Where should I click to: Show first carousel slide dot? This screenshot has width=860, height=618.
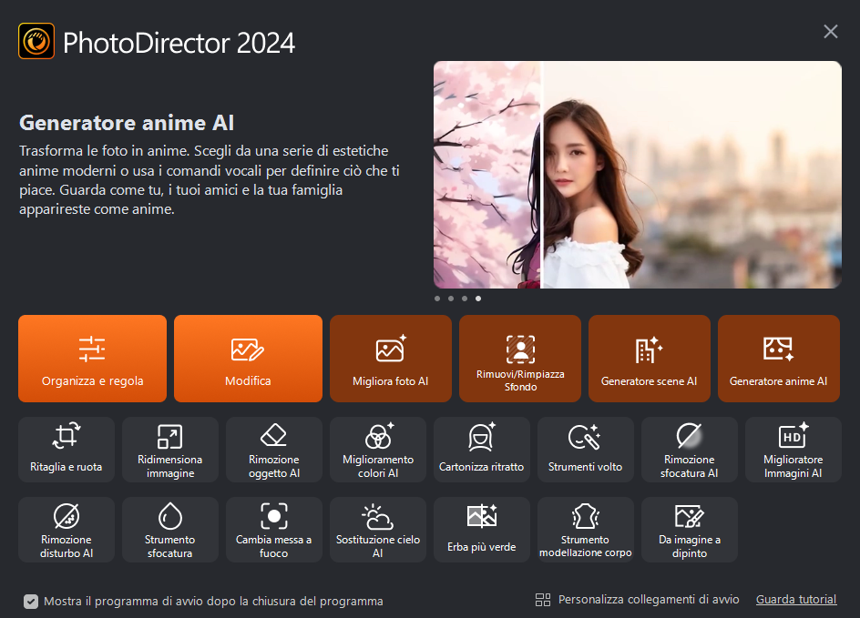click(437, 299)
